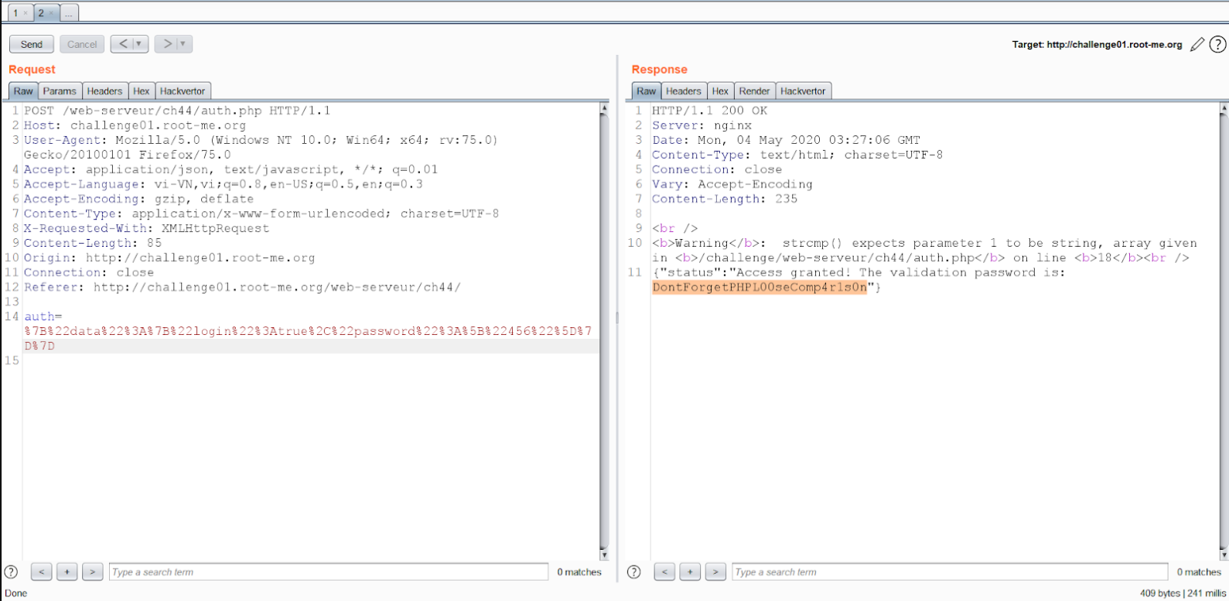
Task: Click the Server: nginx response header
Action: coord(702,125)
